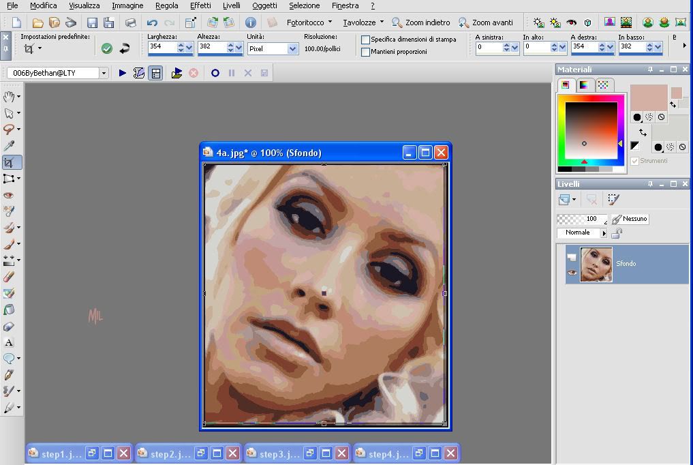Open the Larghezza value dropdown arrow

tap(189, 47)
